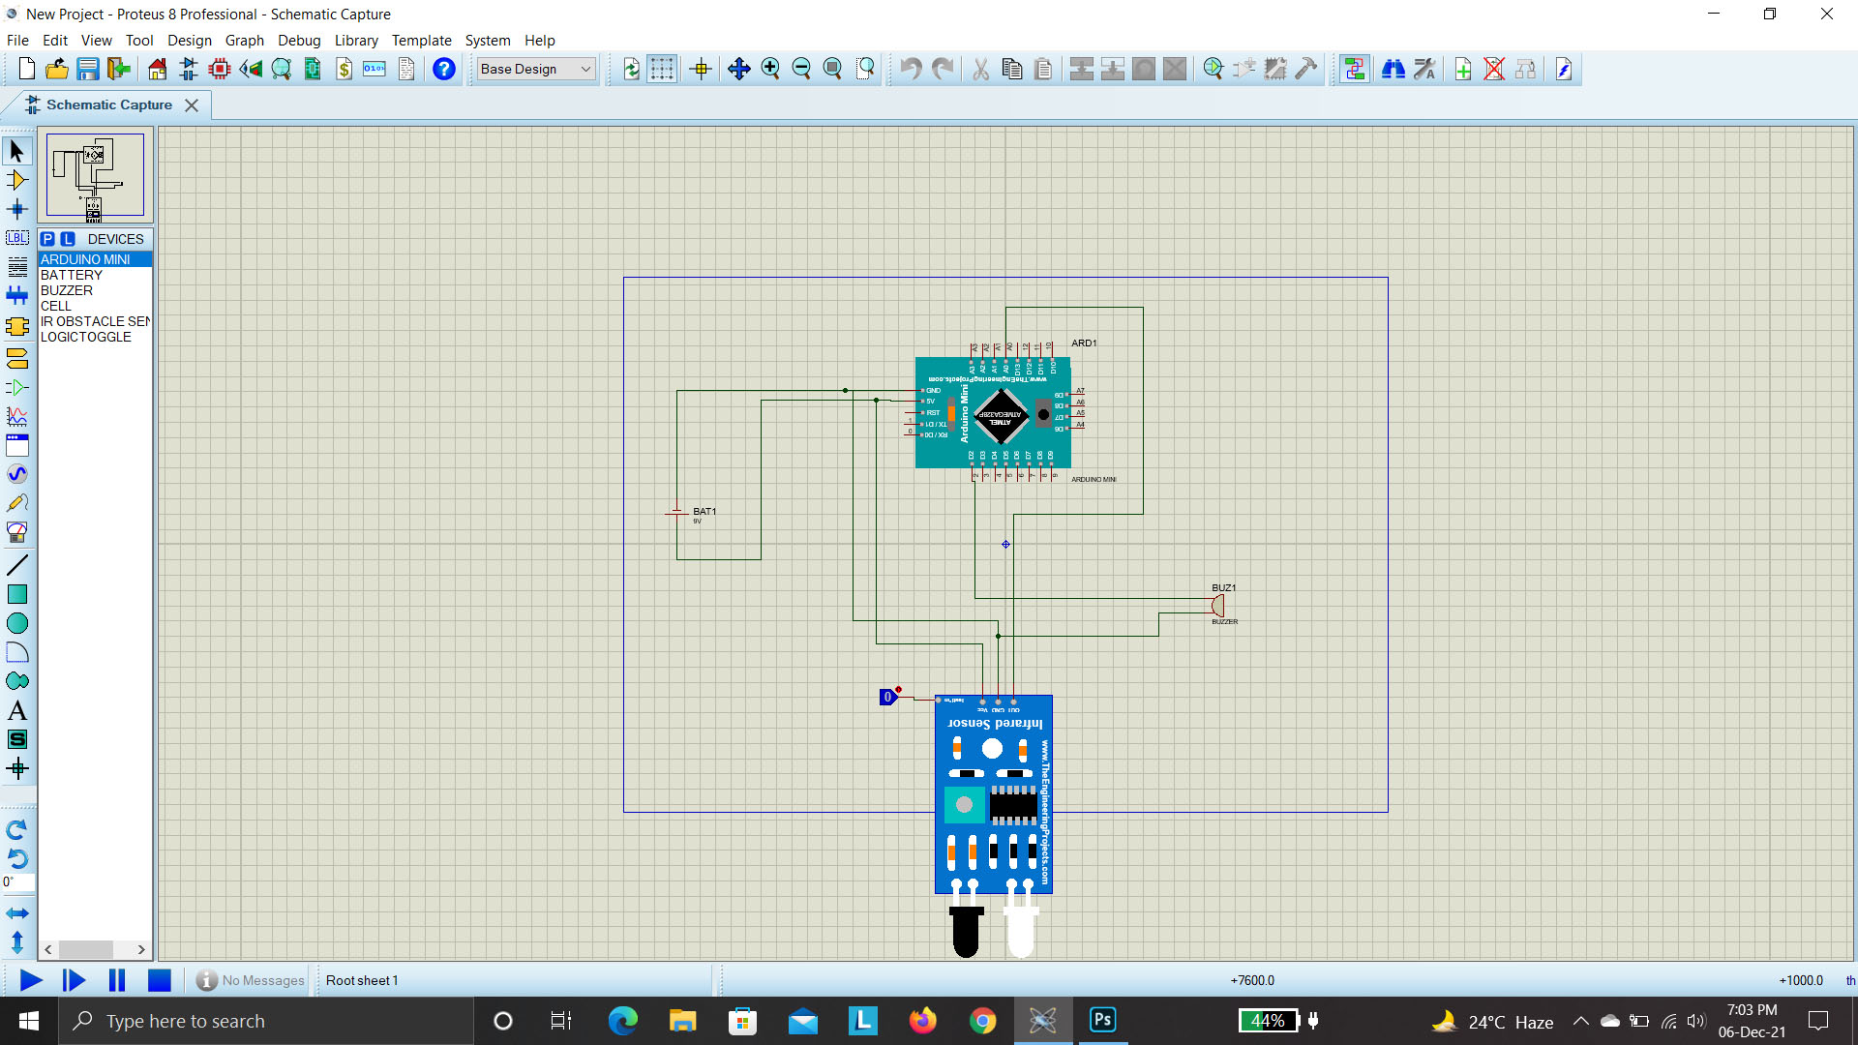Open Bill of Materials dollar icon
Image resolution: width=1858 pixels, height=1045 pixels.
click(344, 69)
